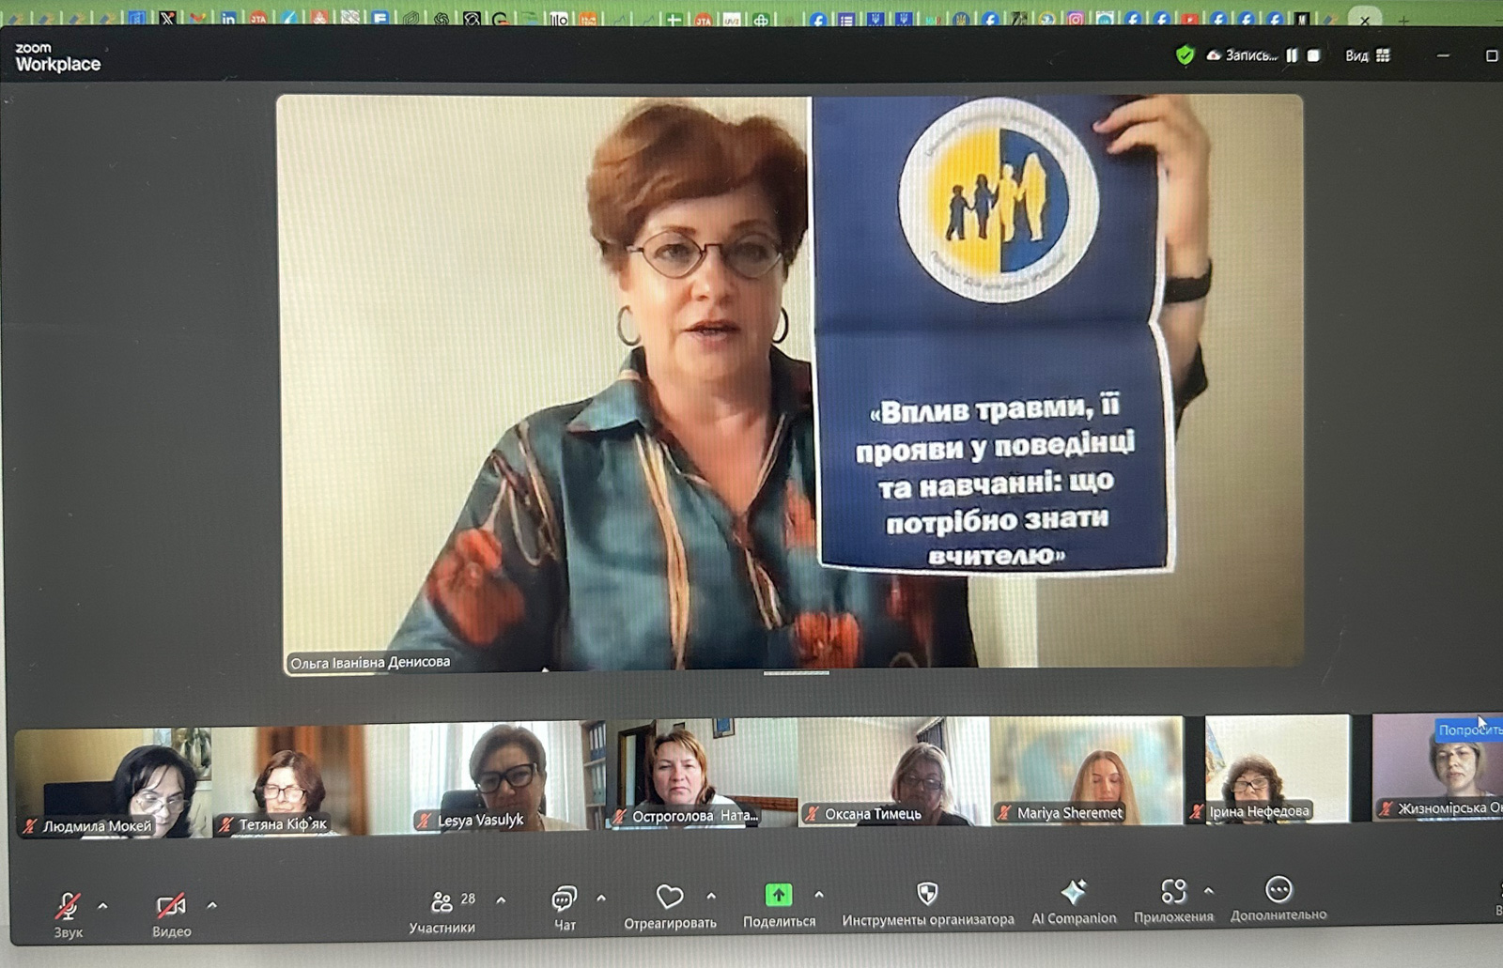Turn on camera with Видео button

click(171, 907)
